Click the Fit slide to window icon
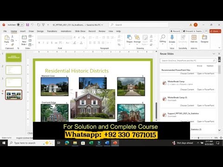Screen dimensions: 223x167 221,138
